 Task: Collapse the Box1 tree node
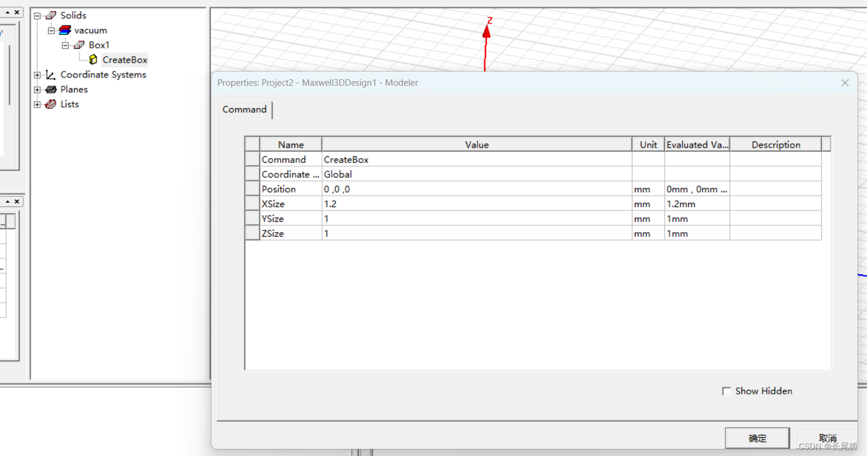tap(66, 46)
